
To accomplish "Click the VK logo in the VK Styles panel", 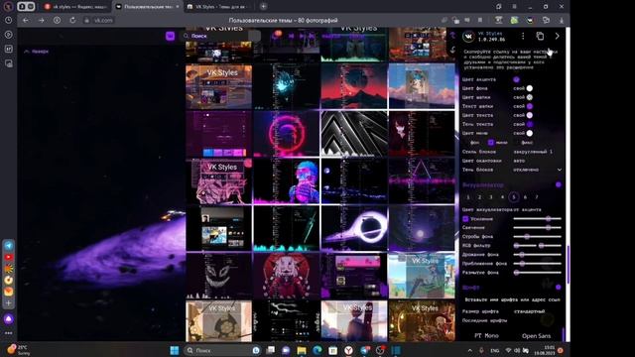I will 468,37.
